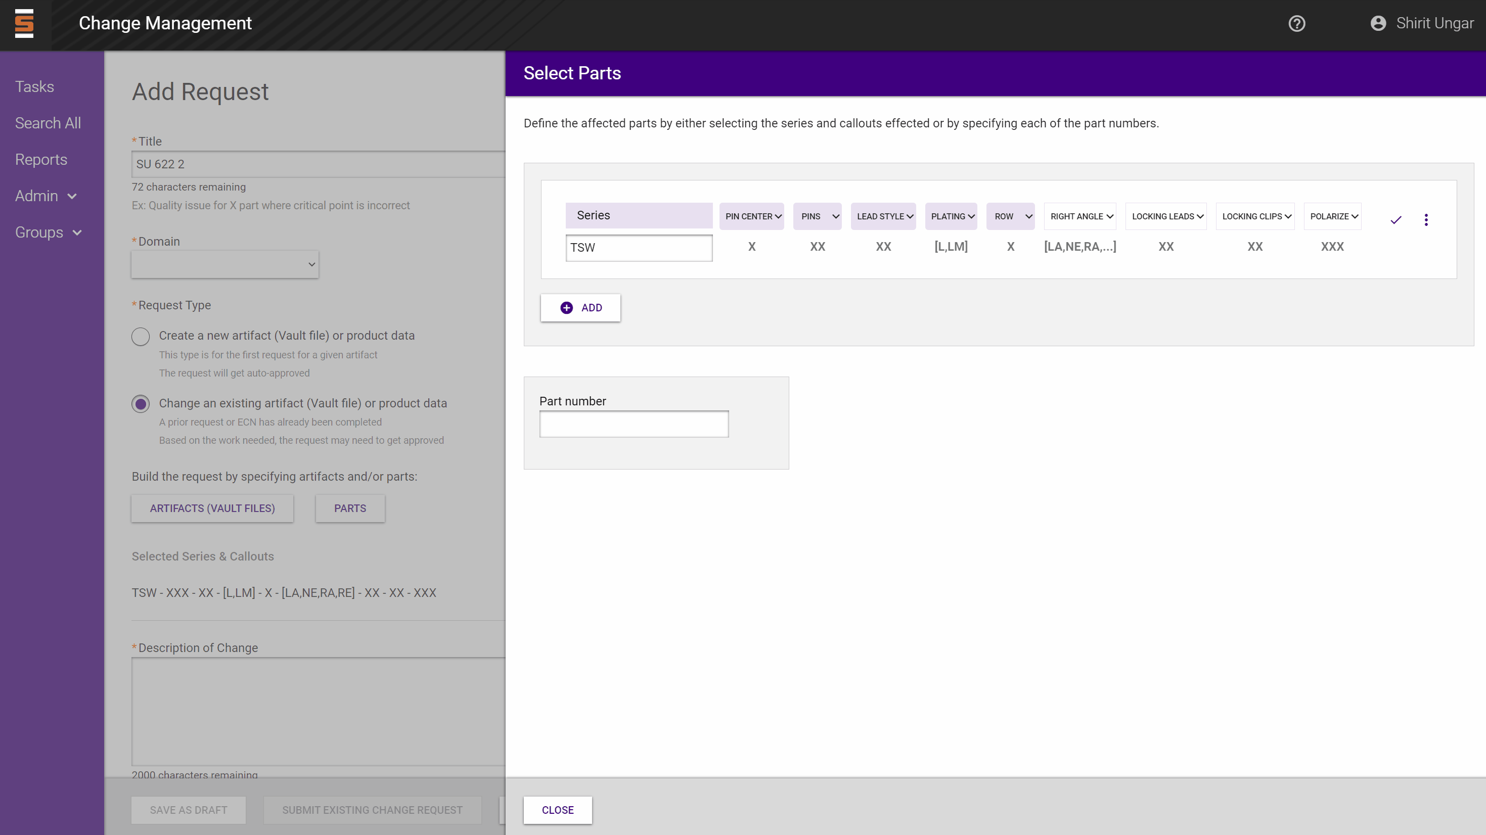The width and height of the screenshot is (1486, 835).
Task: Expand the RIGHT ANGLE dropdown
Action: (x=1080, y=217)
